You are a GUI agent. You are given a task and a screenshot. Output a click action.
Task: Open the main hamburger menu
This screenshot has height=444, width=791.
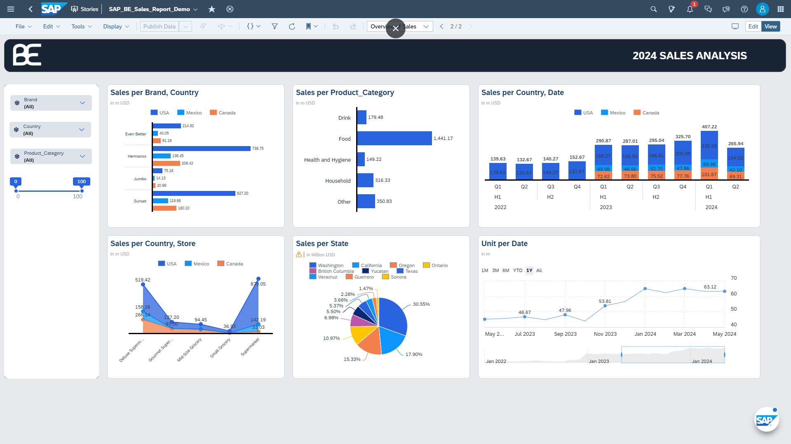tap(11, 9)
